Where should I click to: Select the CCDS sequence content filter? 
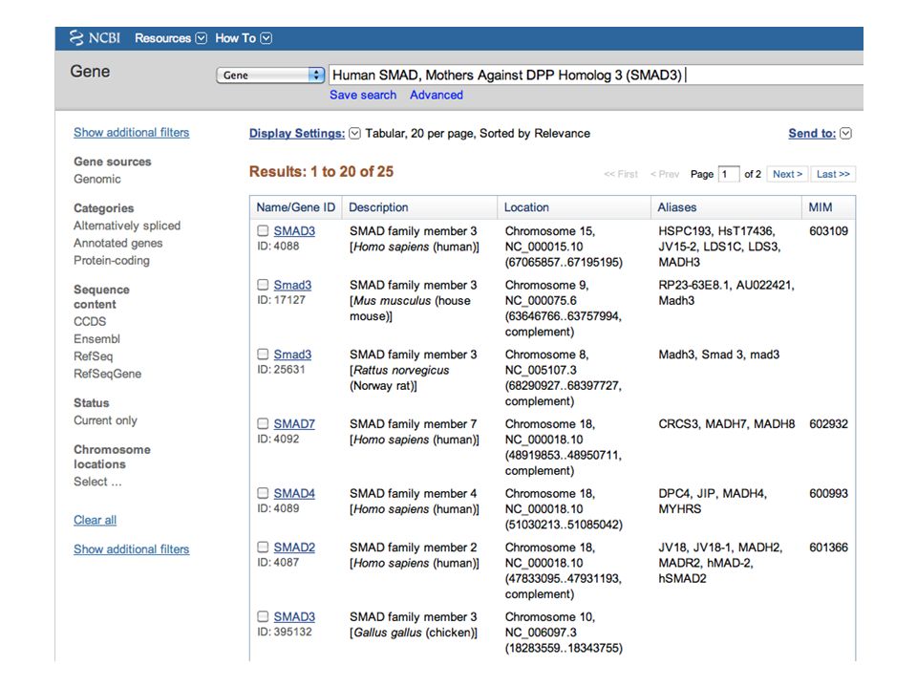point(90,321)
